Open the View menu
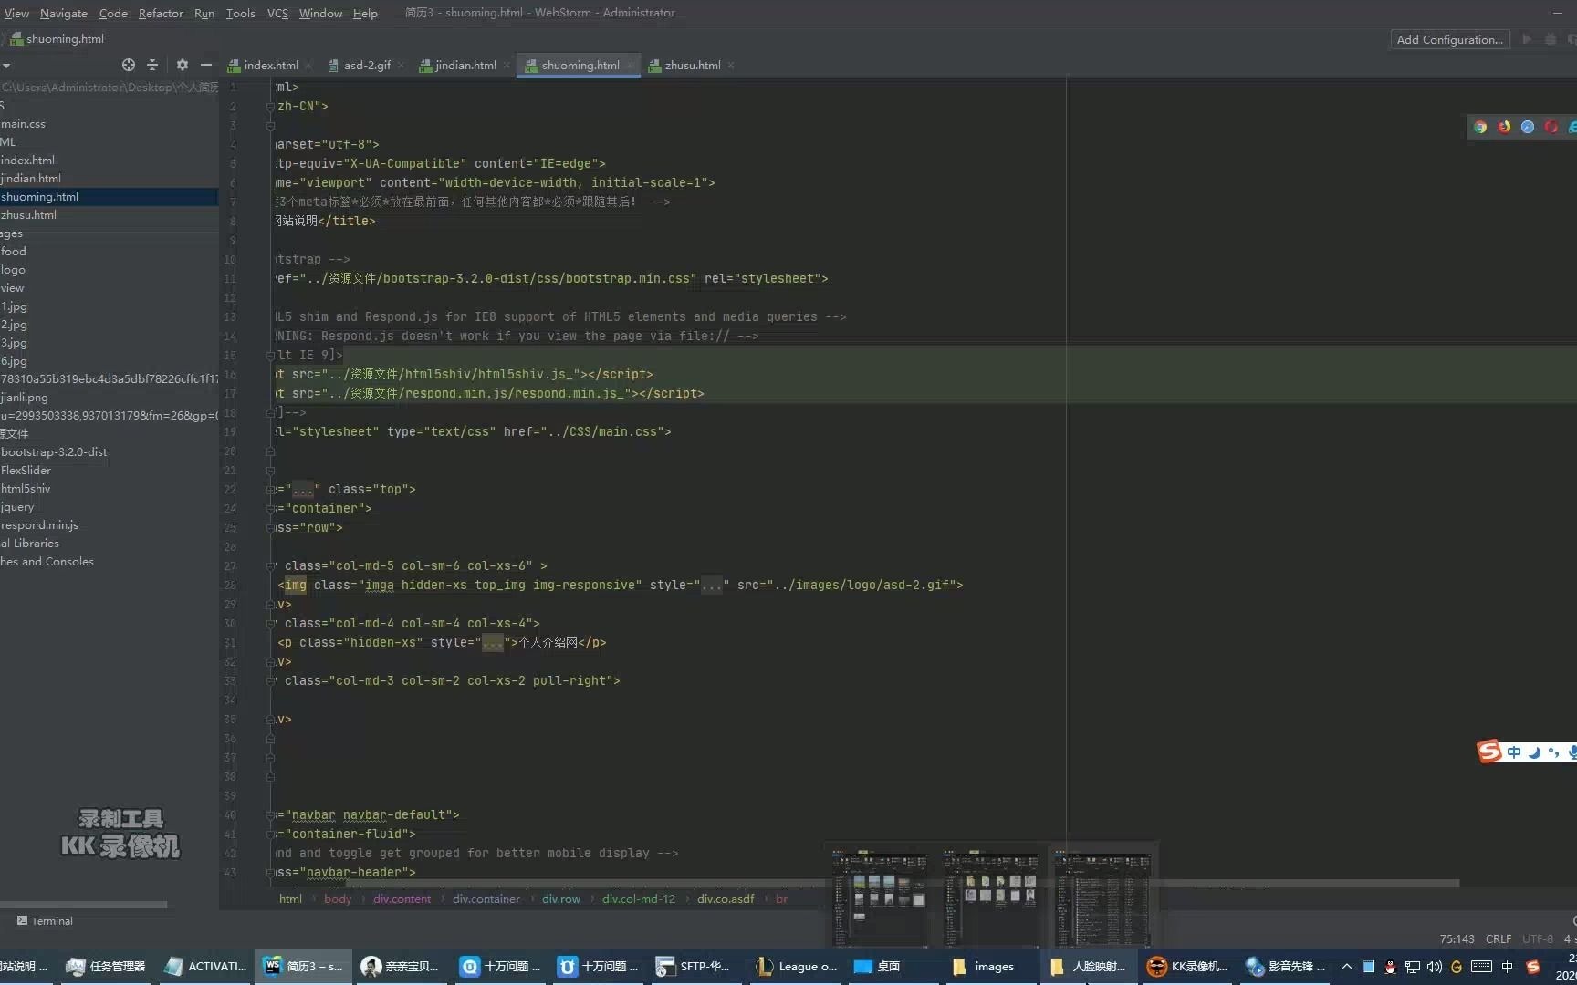Screen dimensions: 1577x985 point(16,13)
